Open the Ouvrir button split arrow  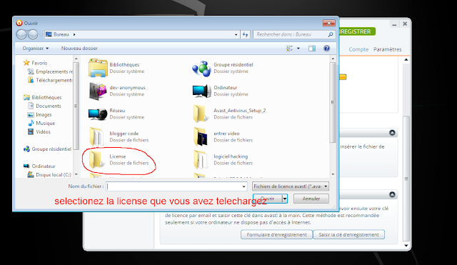pos(285,199)
